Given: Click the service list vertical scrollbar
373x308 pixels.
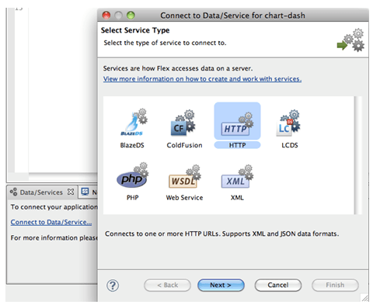Looking at the screenshot, I should pyautogui.click(x=357, y=155).
